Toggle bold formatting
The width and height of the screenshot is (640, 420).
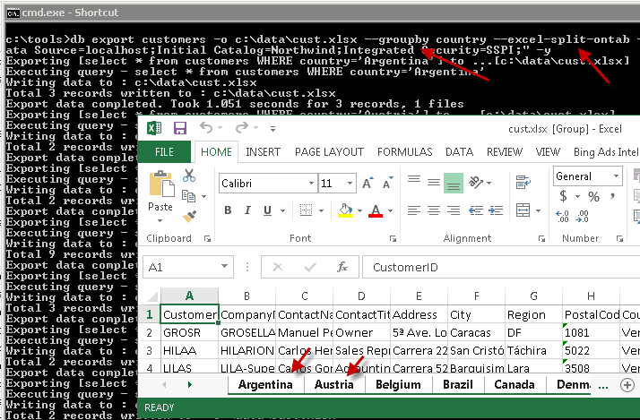(x=228, y=210)
